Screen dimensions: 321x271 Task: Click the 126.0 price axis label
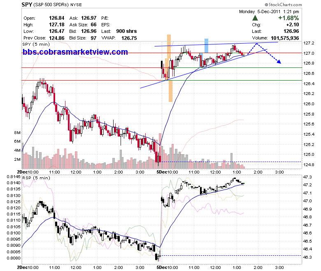[309, 104]
